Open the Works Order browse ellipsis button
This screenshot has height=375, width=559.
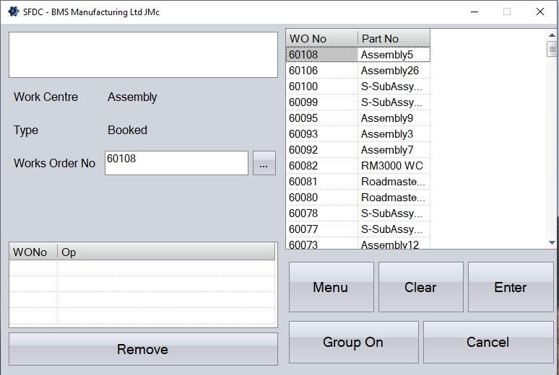click(264, 164)
